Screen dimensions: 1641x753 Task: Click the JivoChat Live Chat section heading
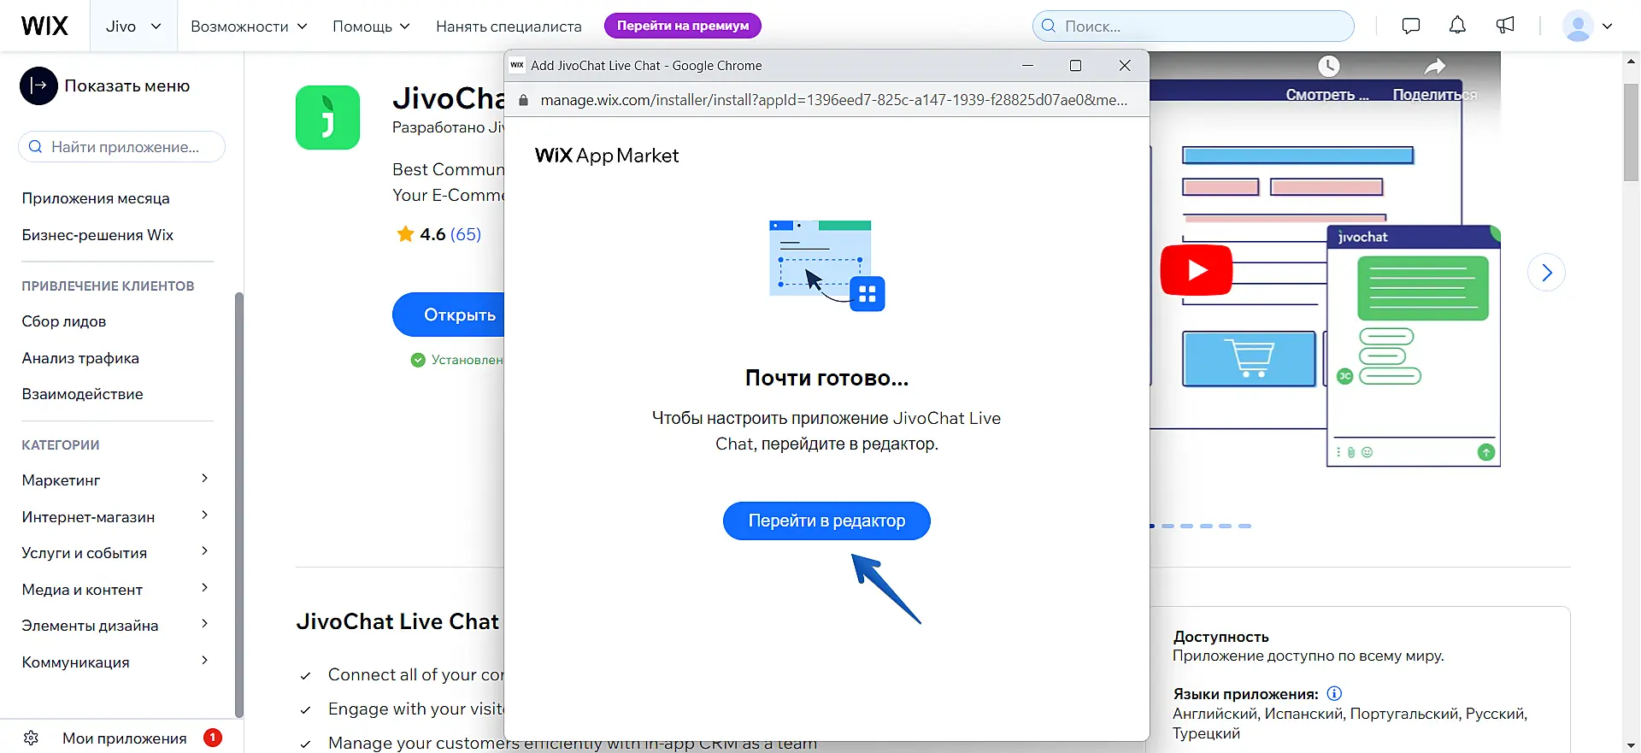point(397,621)
